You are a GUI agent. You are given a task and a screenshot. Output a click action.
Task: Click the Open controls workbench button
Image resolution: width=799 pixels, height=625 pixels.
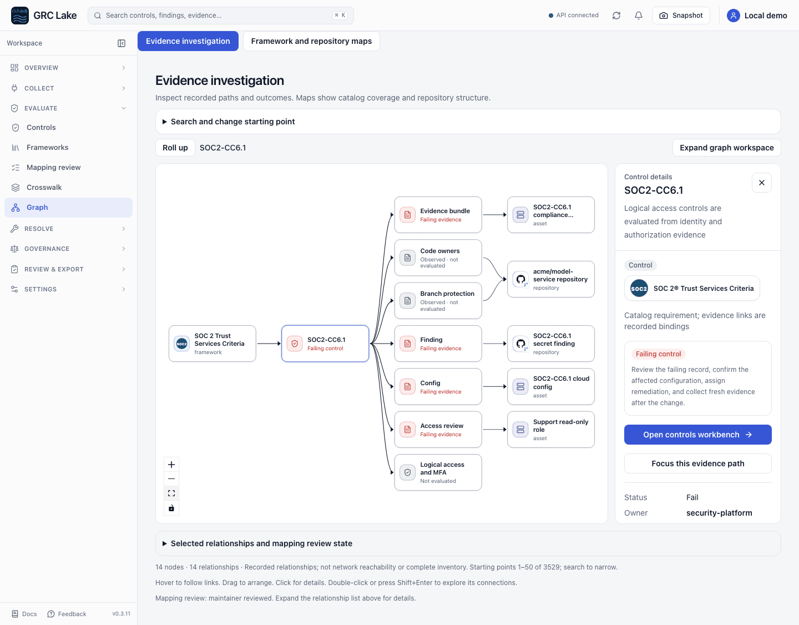[698, 435]
